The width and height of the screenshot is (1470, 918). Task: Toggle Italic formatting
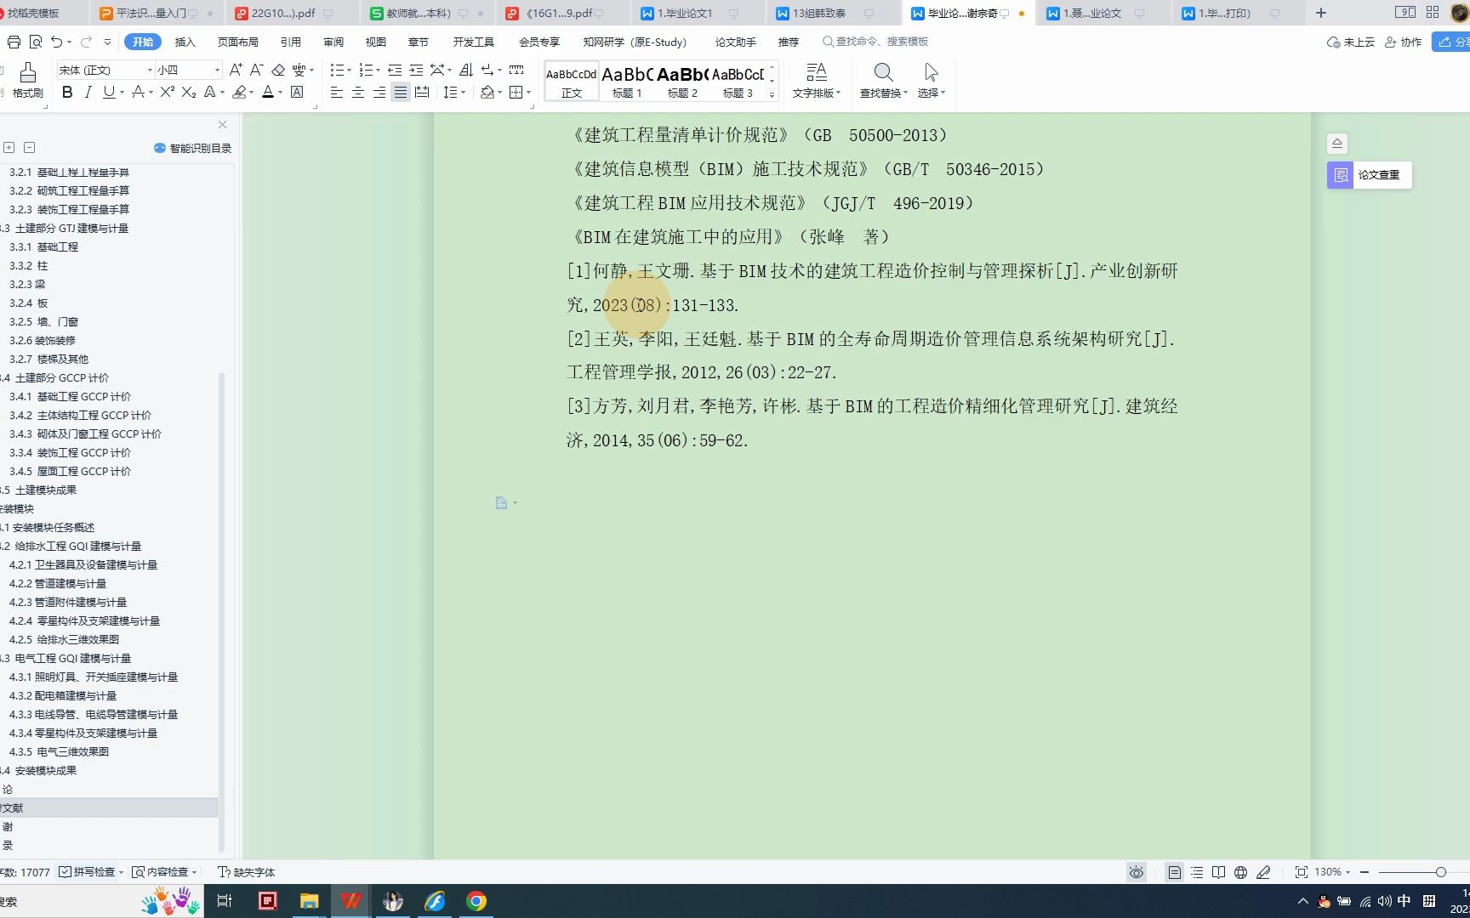point(88,92)
